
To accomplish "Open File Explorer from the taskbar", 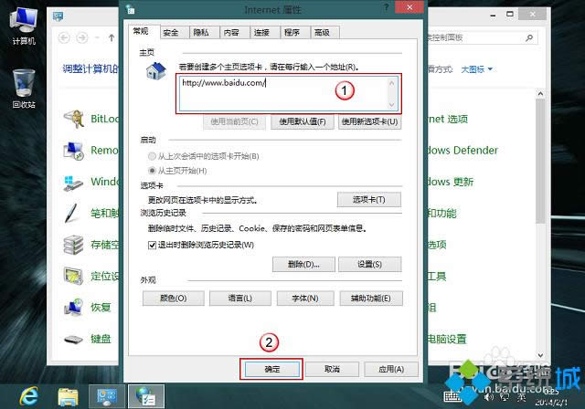I will (68, 397).
